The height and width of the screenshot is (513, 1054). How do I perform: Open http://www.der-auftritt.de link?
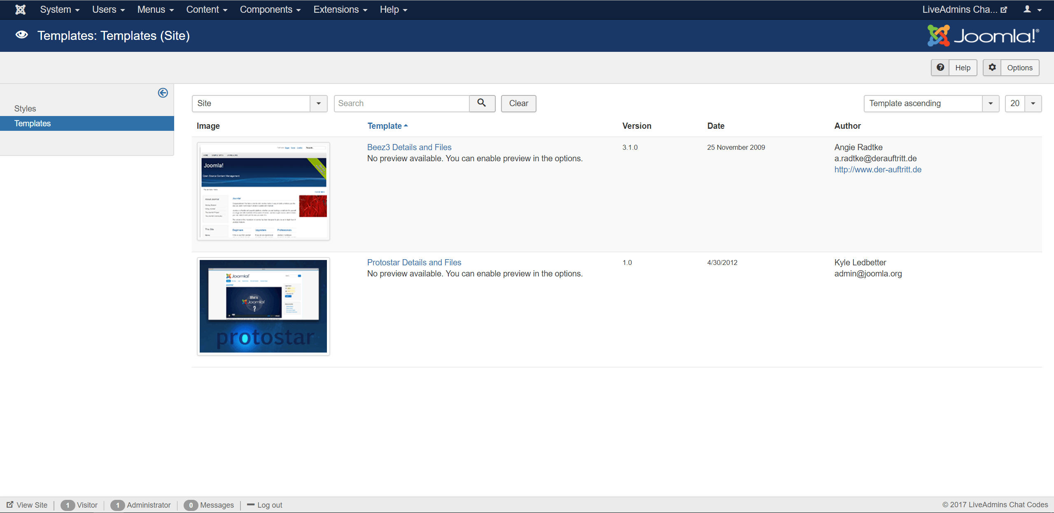878,169
